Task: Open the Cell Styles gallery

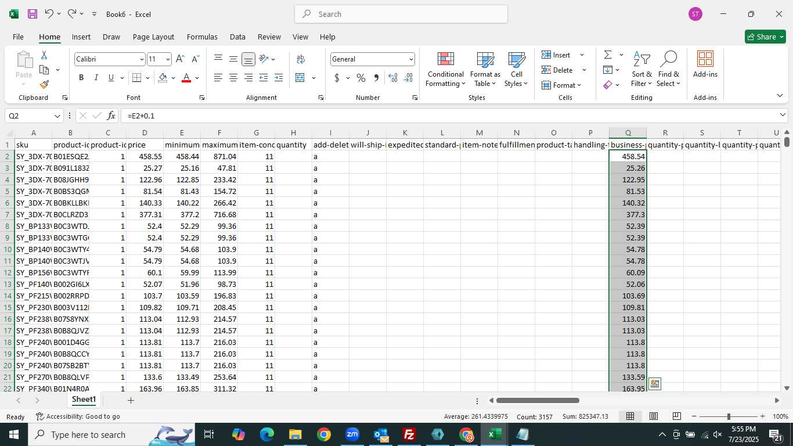Action: [x=516, y=70]
